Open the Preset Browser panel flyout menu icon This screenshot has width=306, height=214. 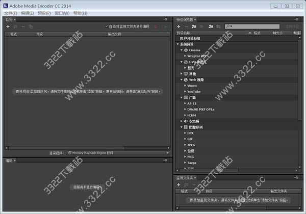pos(297,19)
